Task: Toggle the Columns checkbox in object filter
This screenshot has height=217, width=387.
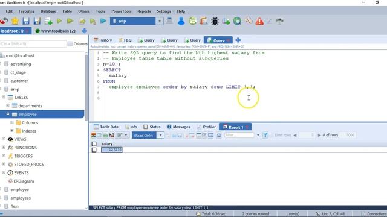Action: click(70, 44)
